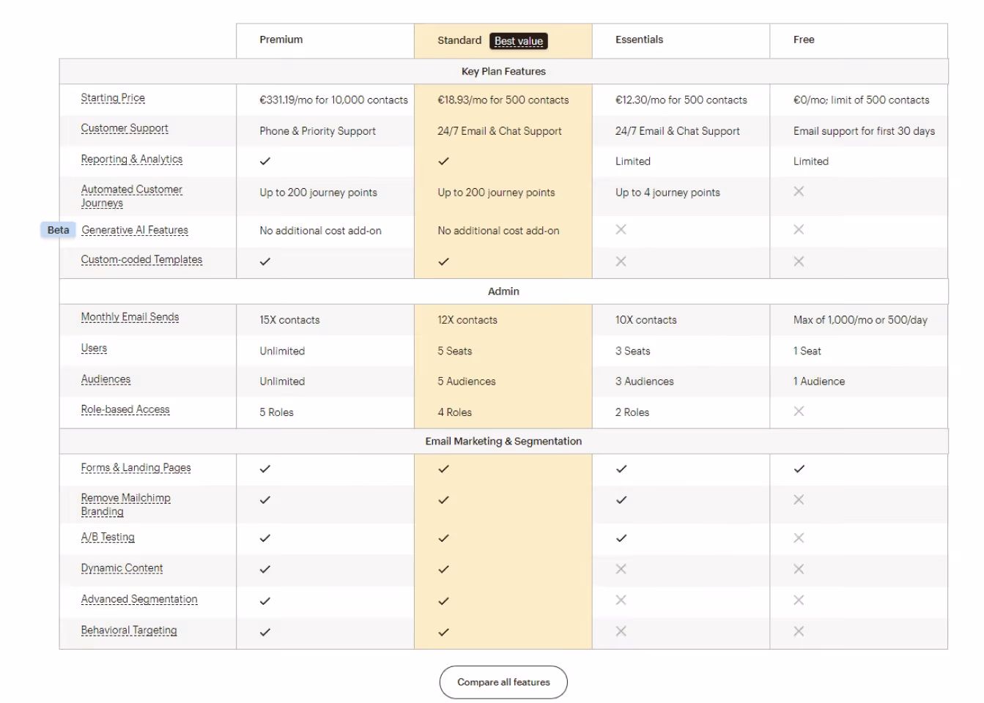This screenshot has height=703, width=984.
Task: Open Advanced Segmentation link
Action: tap(139, 599)
